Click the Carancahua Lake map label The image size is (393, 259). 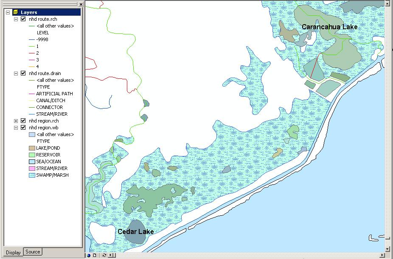click(x=330, y=27)
